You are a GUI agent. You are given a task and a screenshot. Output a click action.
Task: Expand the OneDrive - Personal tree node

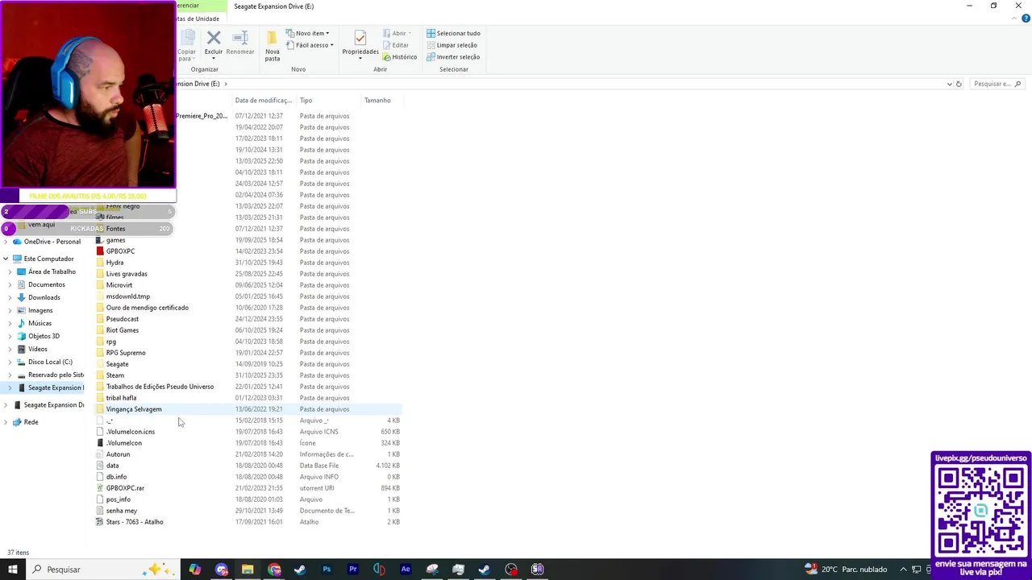click(x=6, y=242)
